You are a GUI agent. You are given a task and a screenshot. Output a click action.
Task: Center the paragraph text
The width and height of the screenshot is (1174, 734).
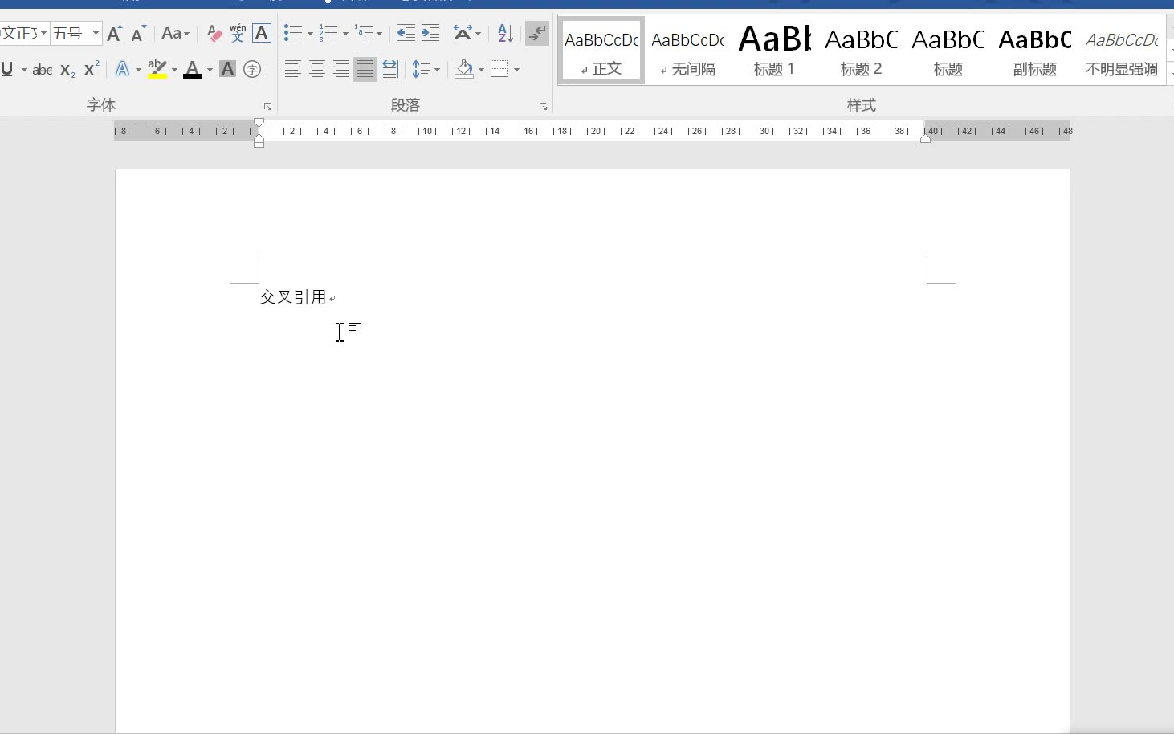coord(317,69)
